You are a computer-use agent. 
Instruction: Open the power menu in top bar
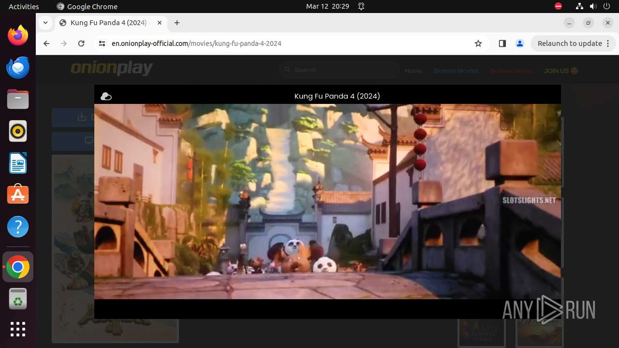pyautogui.click(x=606, y=6)
